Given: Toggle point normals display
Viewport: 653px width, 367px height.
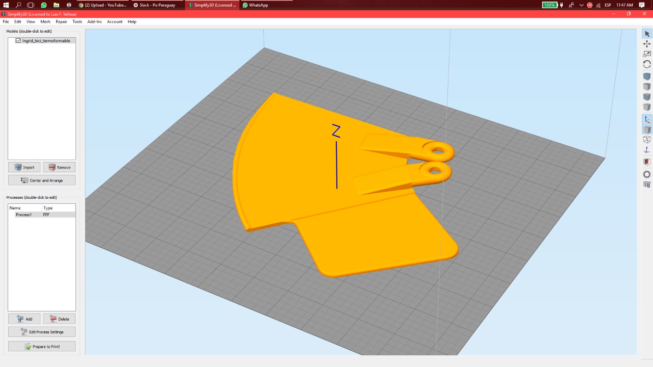Looking at the screenshot, I should point(647,150).
